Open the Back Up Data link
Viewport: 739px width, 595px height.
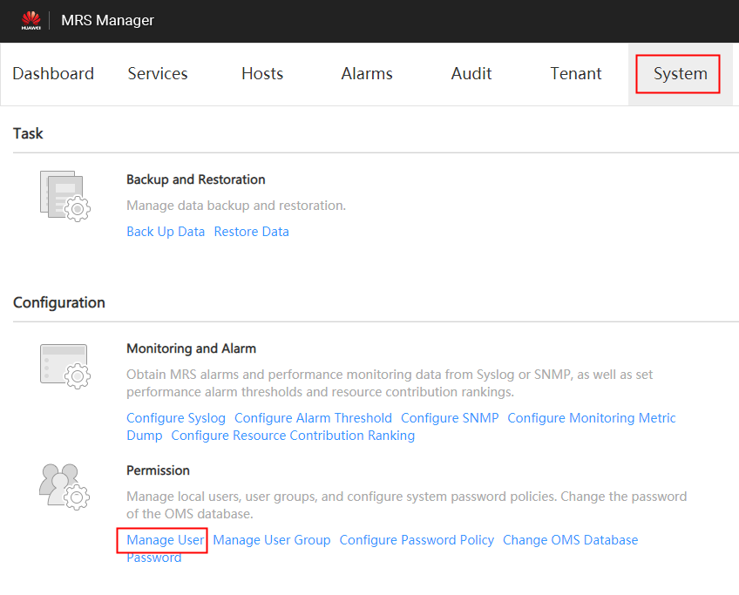coord(166,232)
